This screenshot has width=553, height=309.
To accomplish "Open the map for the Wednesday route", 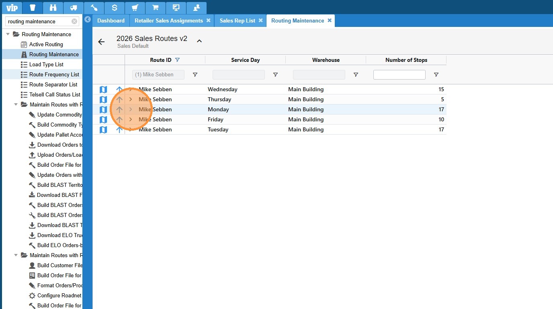I will [x=103, y=89].
